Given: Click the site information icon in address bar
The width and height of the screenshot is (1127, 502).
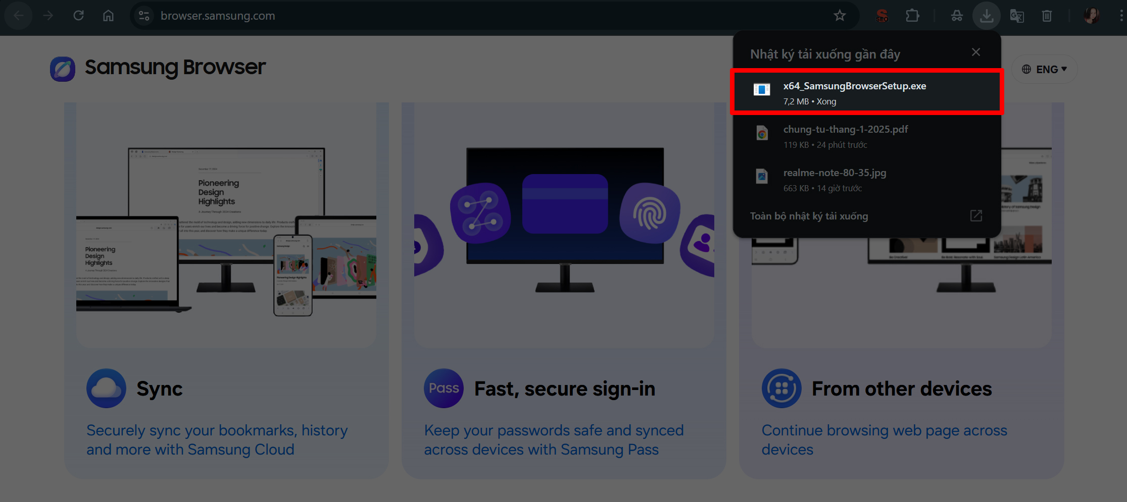Looking at the screenshot, I should [x=143, y=16].
